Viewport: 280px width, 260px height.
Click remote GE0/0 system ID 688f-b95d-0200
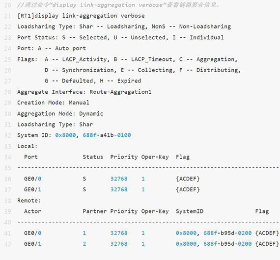pos(227,233)
